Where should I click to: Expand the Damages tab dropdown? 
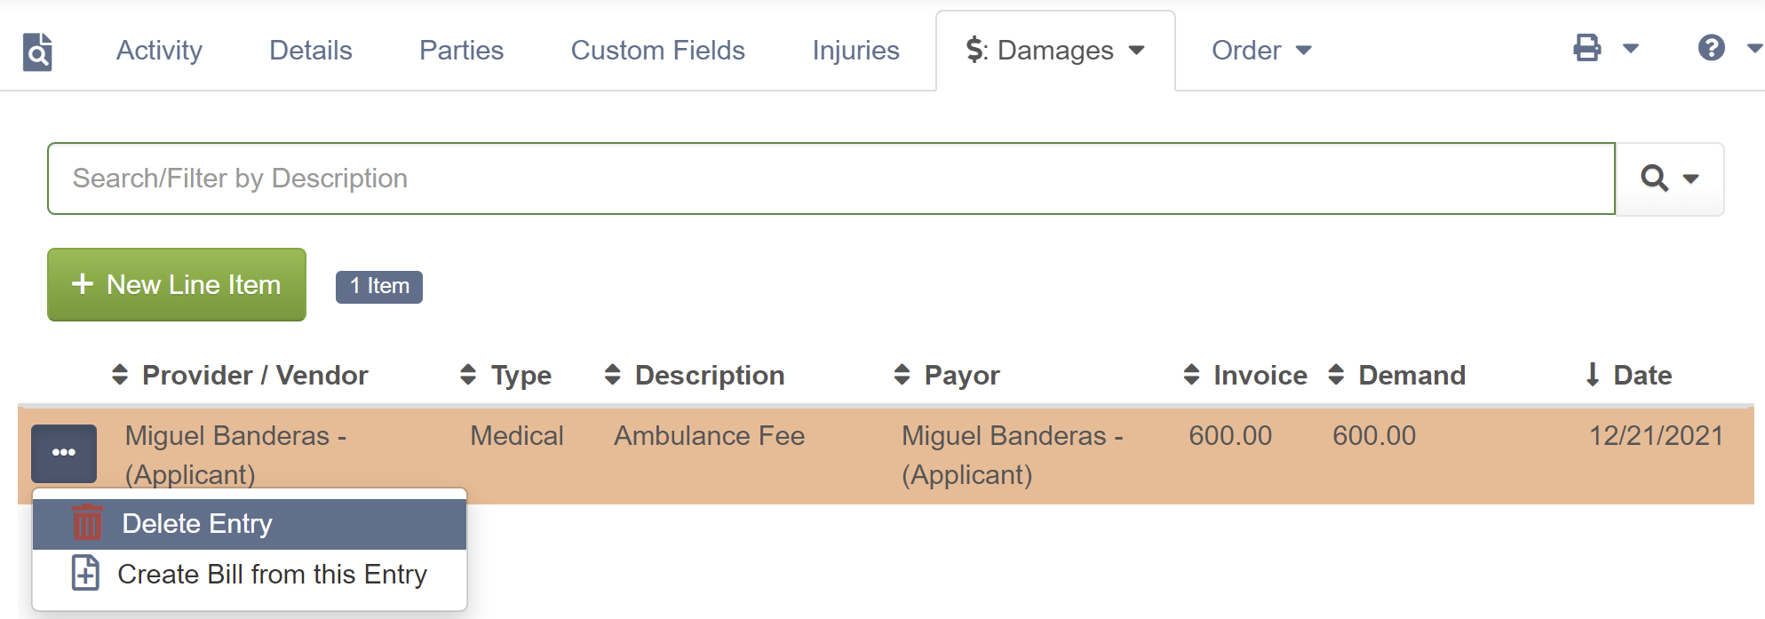(1136, 51)
